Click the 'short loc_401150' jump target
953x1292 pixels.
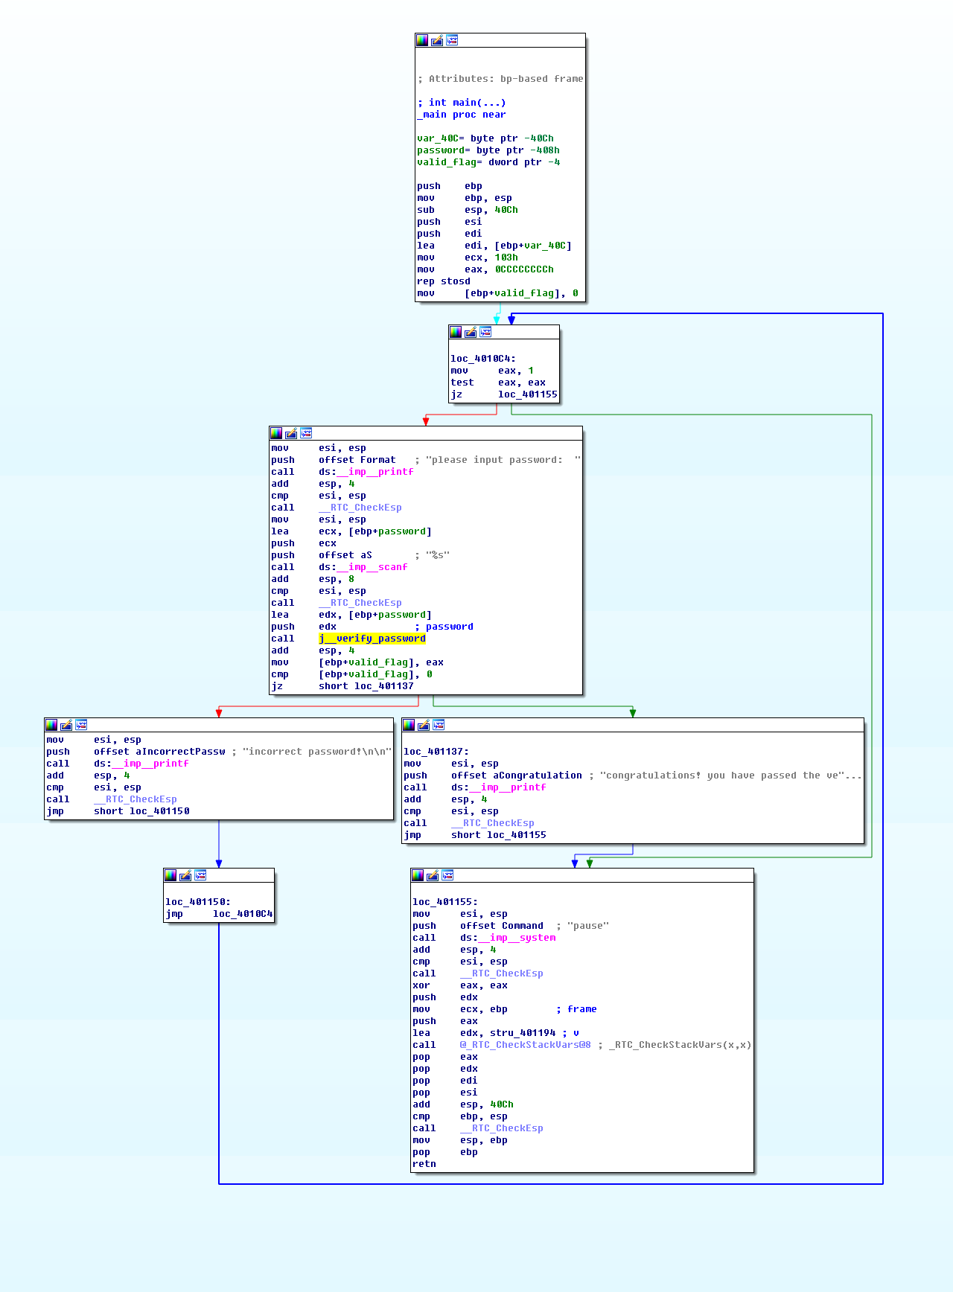pyautogui.click(x=141, y=811)
